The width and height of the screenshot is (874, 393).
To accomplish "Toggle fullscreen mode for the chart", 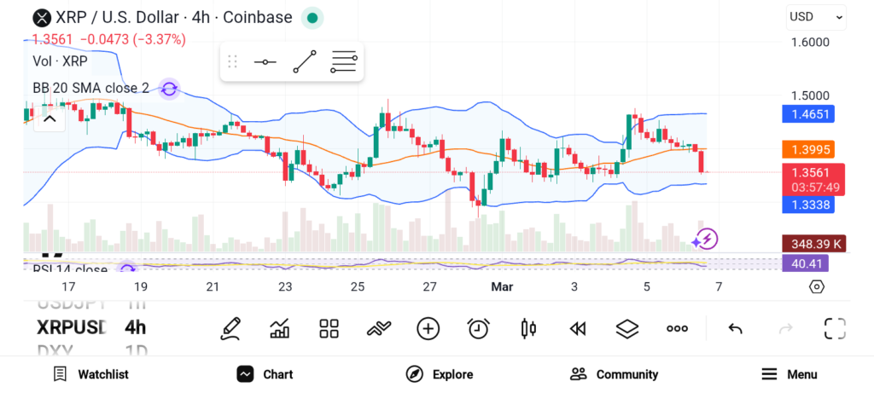I will pyautogui.click(x=834, y=328).
